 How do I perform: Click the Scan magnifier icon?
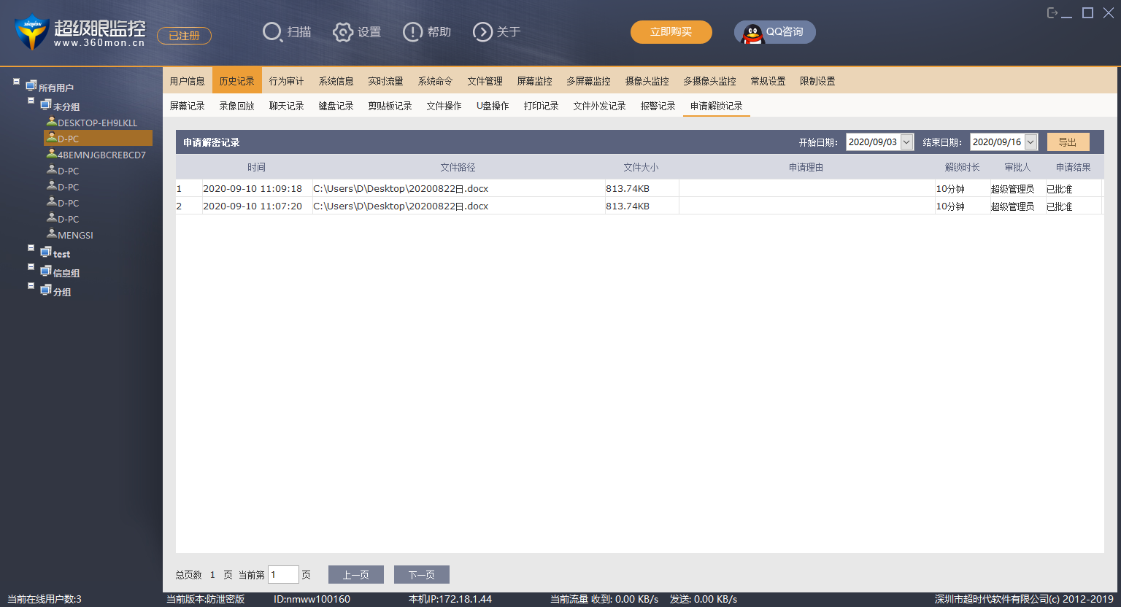272,32
